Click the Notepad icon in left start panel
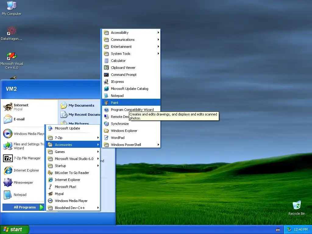 (x=8, y=195)
